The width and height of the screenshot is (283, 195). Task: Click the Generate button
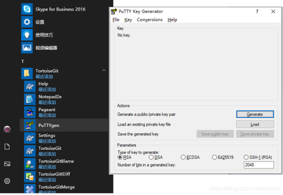(x=255, y=114)
